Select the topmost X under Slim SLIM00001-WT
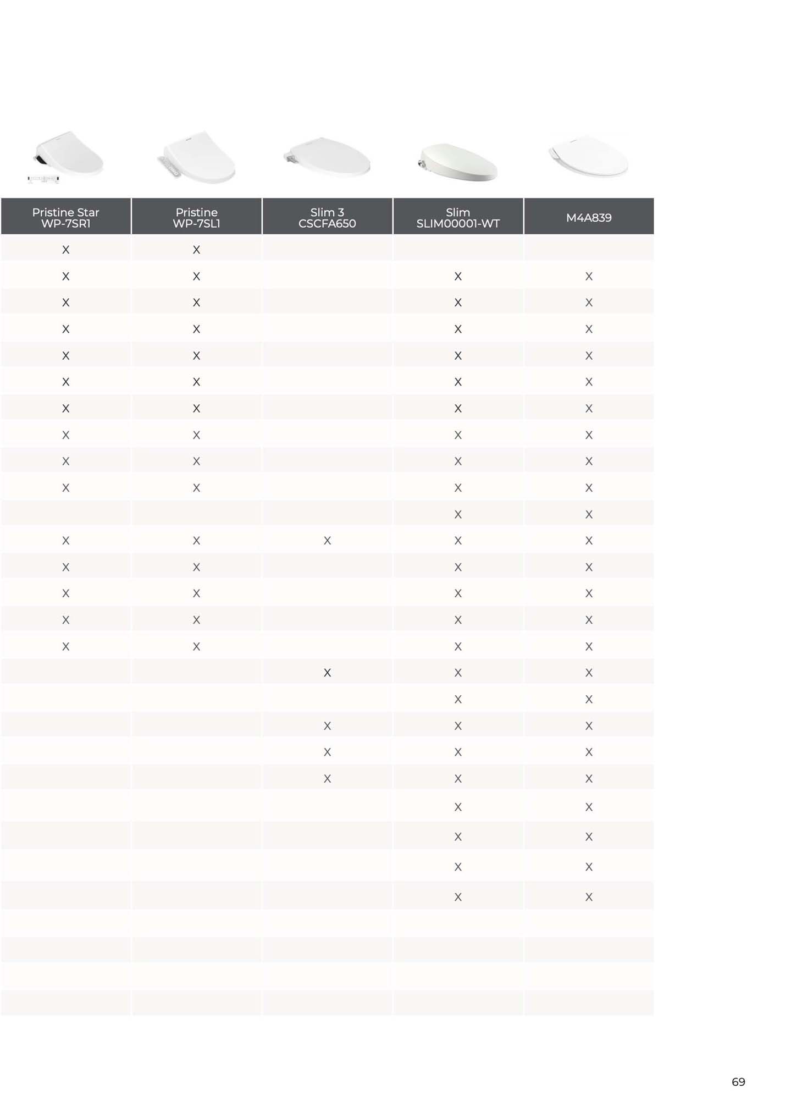The height and width of the screenshot is (1100, 785). point(458,277)
